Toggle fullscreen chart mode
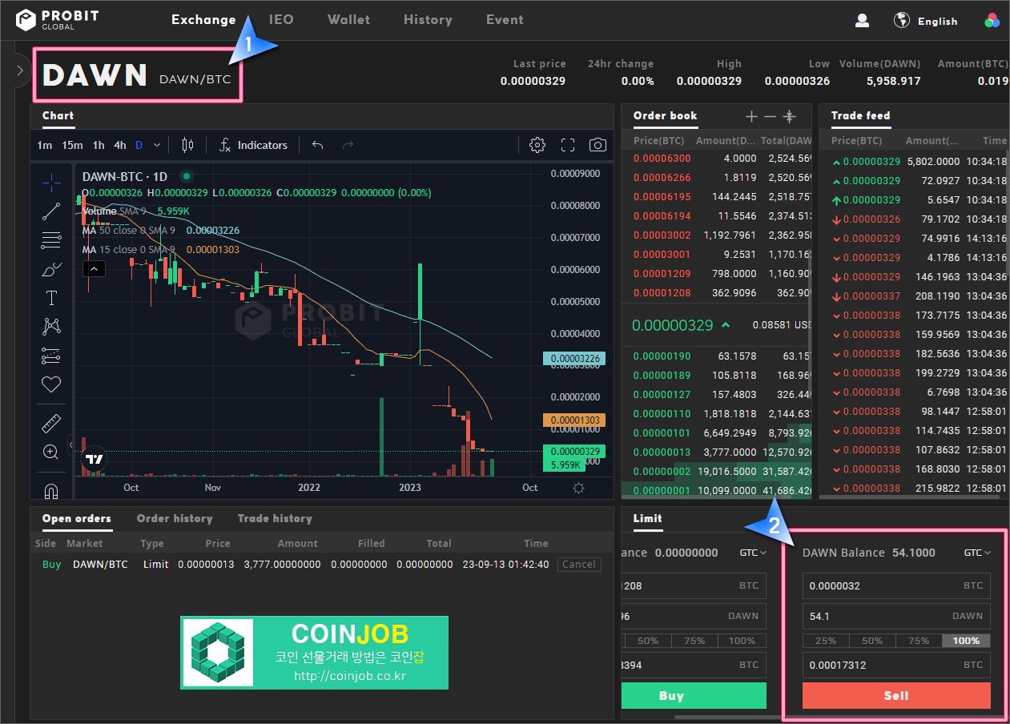Viewport: 1010px width, 724px height. pyautogui.click(x=568, y=145)
